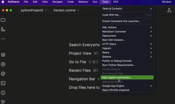Select Add Jupyter Connection...
The width and height of the screenshot is (175, 104).
point(127,77)
